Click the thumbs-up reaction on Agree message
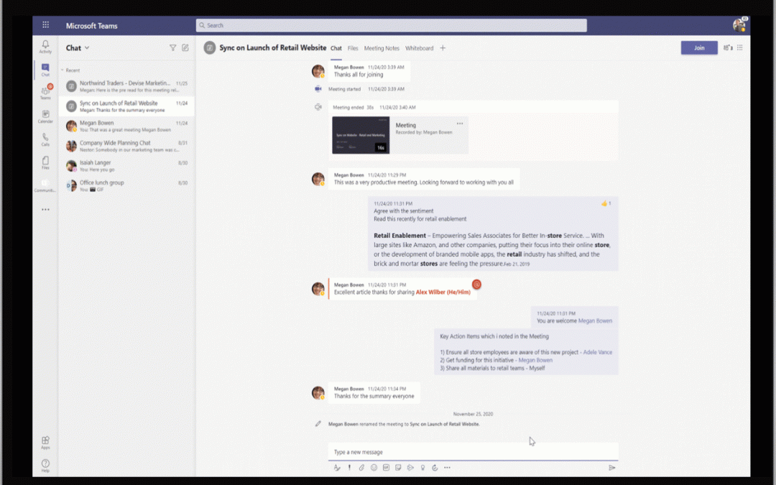This screenshot has height=485, width=776. point(606,203)
